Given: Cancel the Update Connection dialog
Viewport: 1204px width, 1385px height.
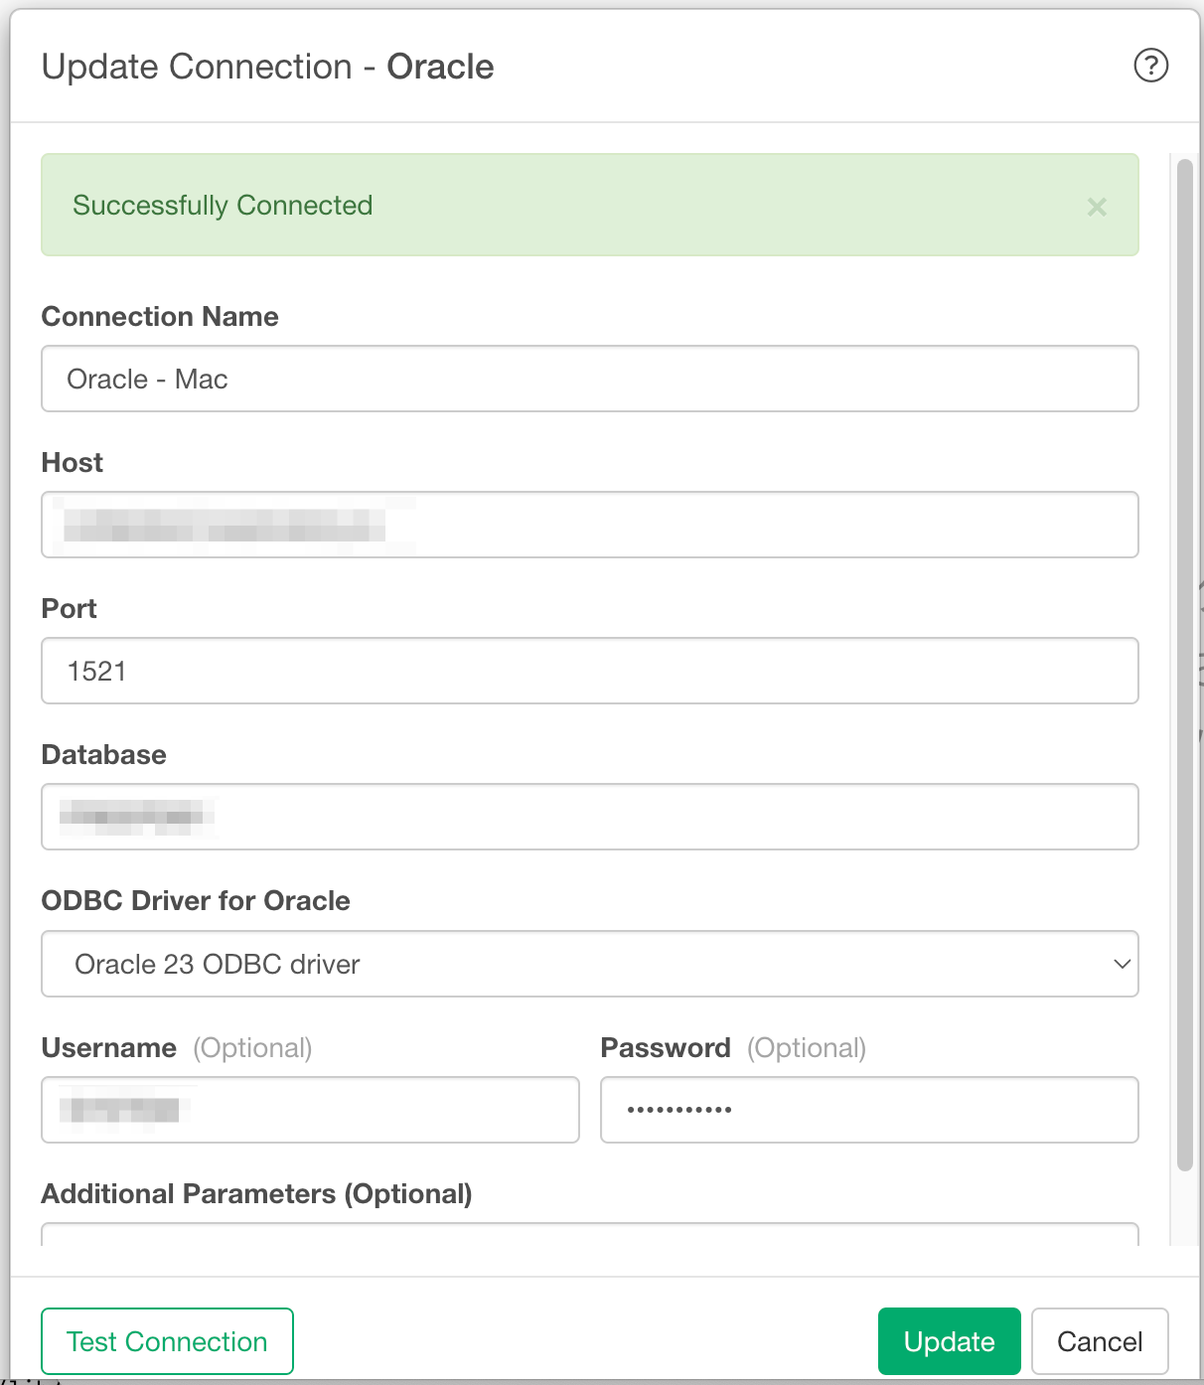Looking at the screenshot, I should pos(1100,1341).
